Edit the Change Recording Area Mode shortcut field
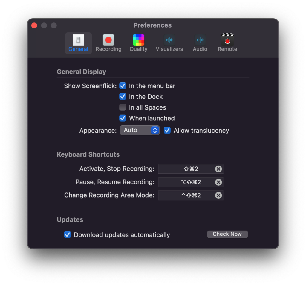 coord(191,195)
